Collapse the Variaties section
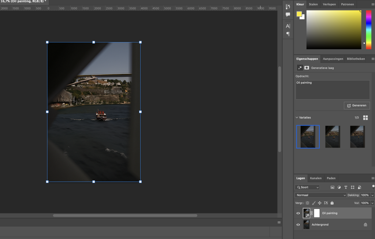375x239 pixels. (297, 117)
